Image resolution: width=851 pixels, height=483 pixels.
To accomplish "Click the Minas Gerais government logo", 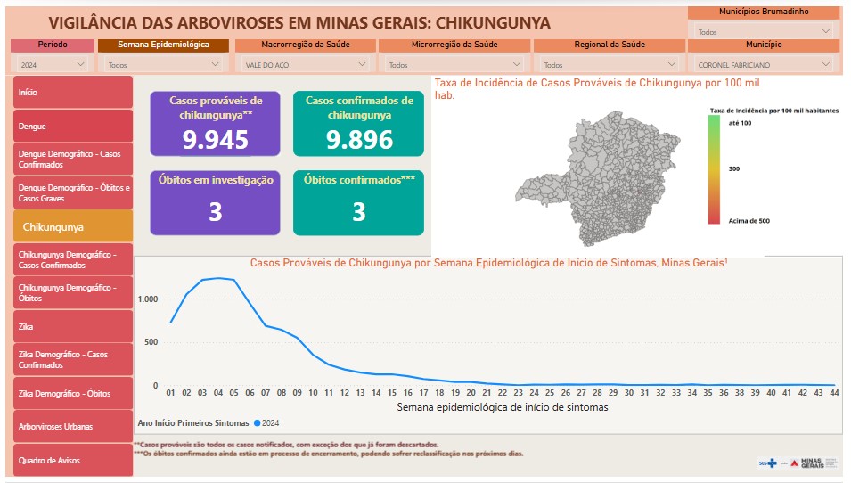I will point(813,463).
